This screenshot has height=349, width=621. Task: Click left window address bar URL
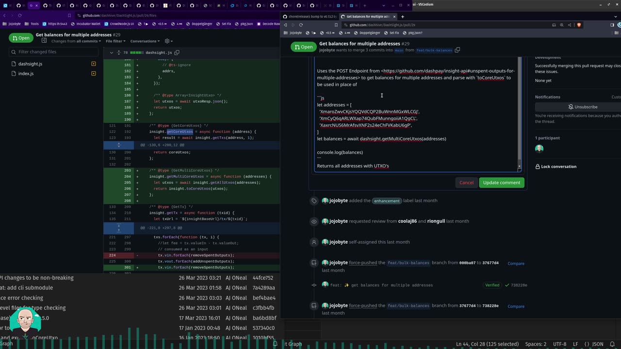[119, 16]
